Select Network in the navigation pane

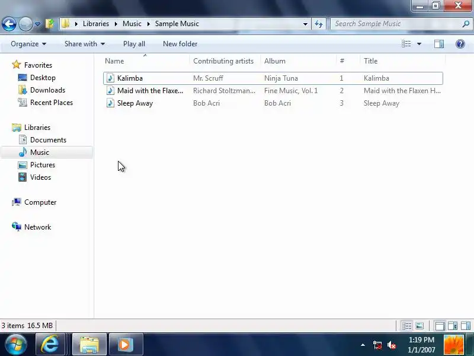(37, 227)
